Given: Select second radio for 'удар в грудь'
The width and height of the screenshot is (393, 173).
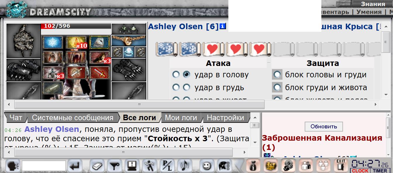Looking at the screenshot, I should tap(186, 87).
